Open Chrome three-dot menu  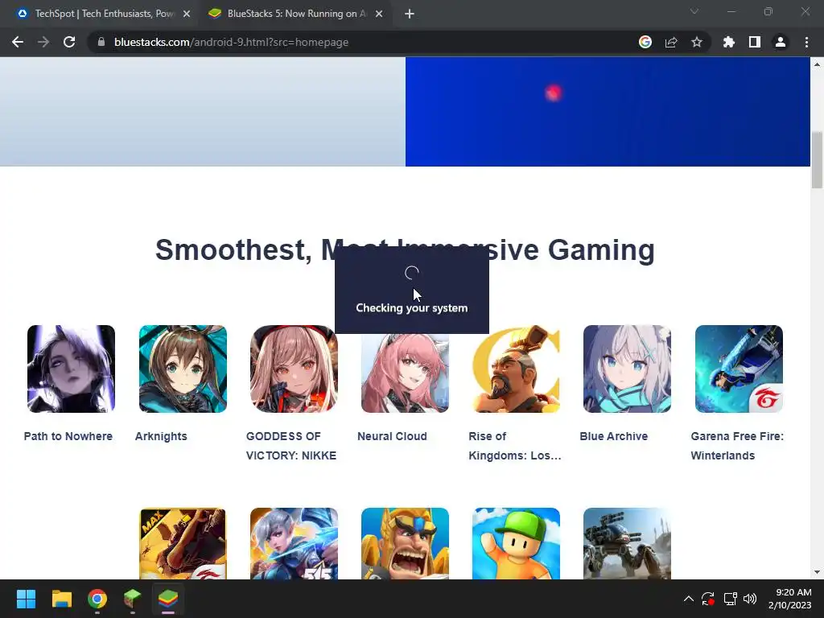[806, 42]
